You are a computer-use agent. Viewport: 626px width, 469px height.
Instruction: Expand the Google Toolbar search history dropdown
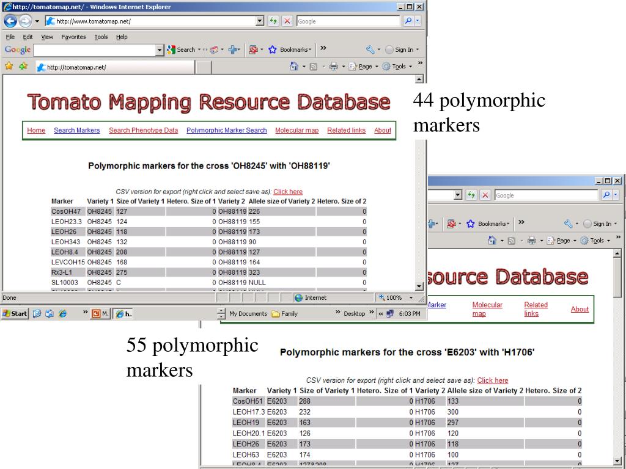pos(160,50)
